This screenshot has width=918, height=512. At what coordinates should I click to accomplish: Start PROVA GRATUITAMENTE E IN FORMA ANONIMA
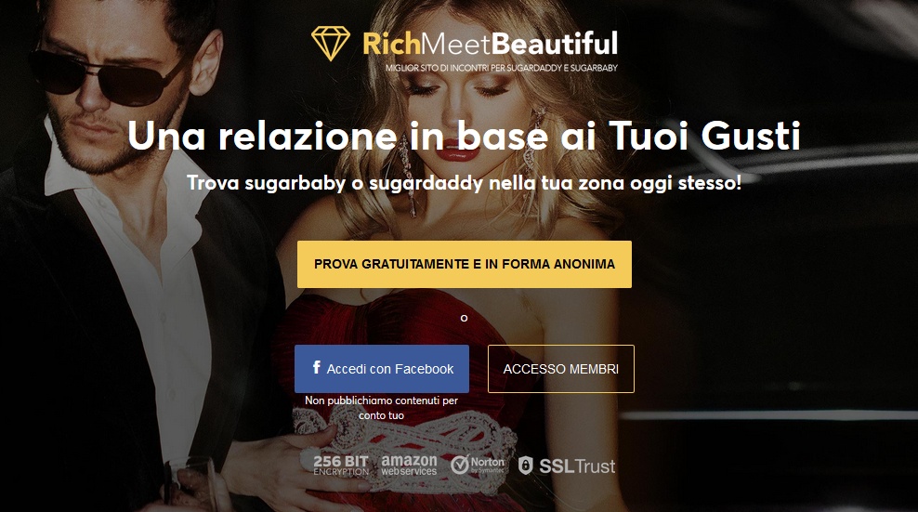[x=465, y=264]
